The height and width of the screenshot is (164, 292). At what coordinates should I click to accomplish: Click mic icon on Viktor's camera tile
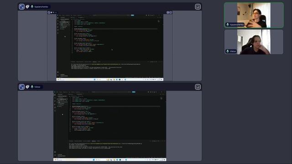228,51
